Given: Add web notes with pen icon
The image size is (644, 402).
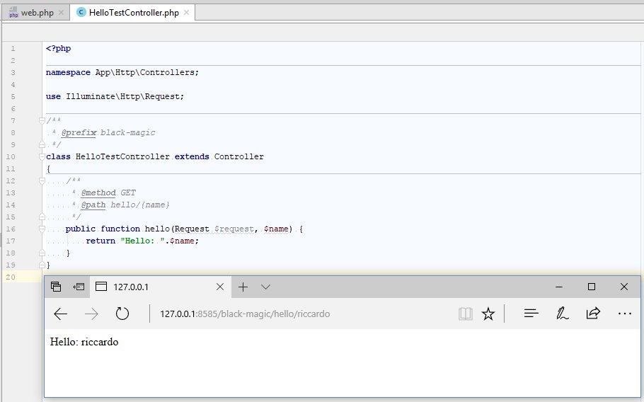Looking at the screenshot, I should point(563,314).
